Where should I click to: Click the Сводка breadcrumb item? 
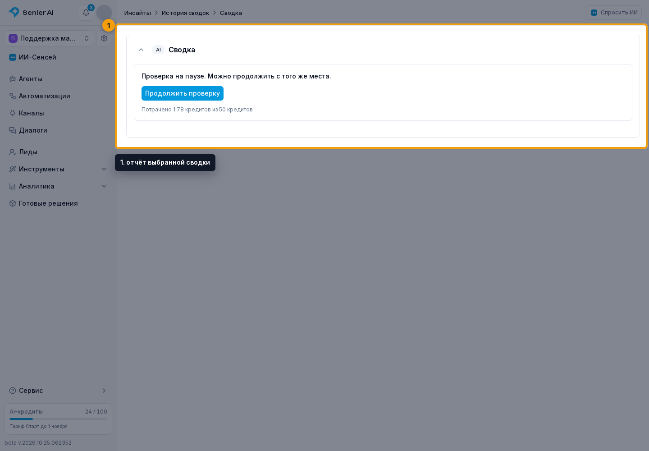tap(231, 13)
